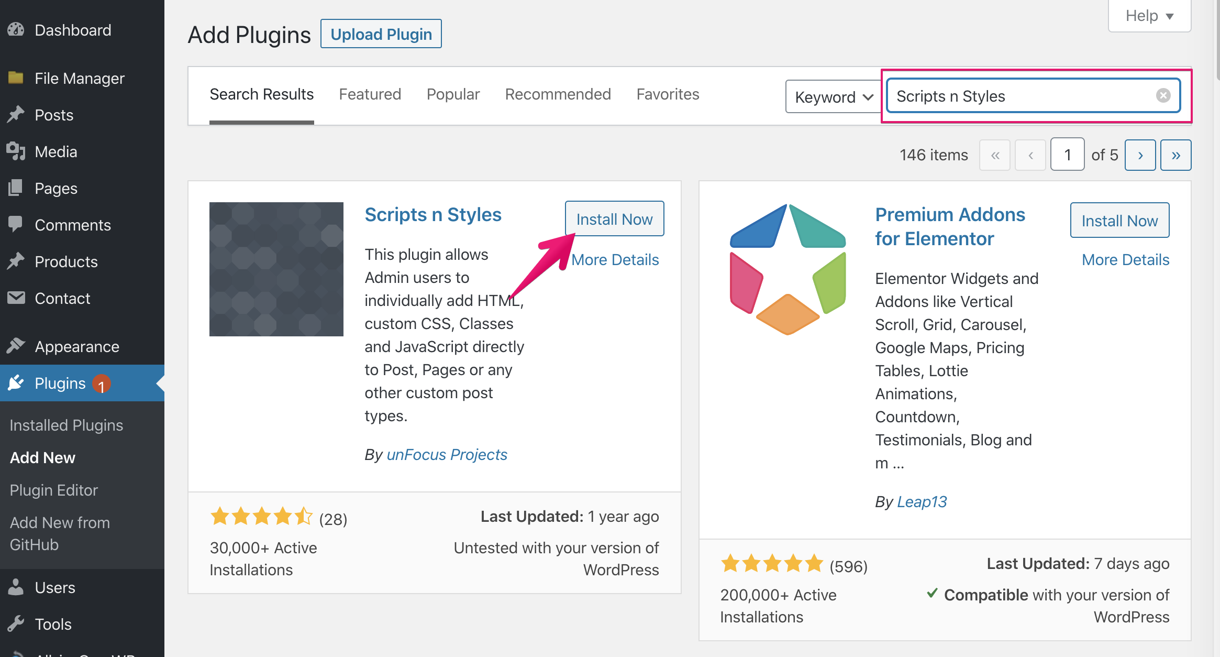Switch to the Recommended tab

pos(558,94)
